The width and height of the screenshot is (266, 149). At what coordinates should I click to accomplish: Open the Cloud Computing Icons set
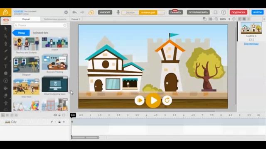[54, 84]
